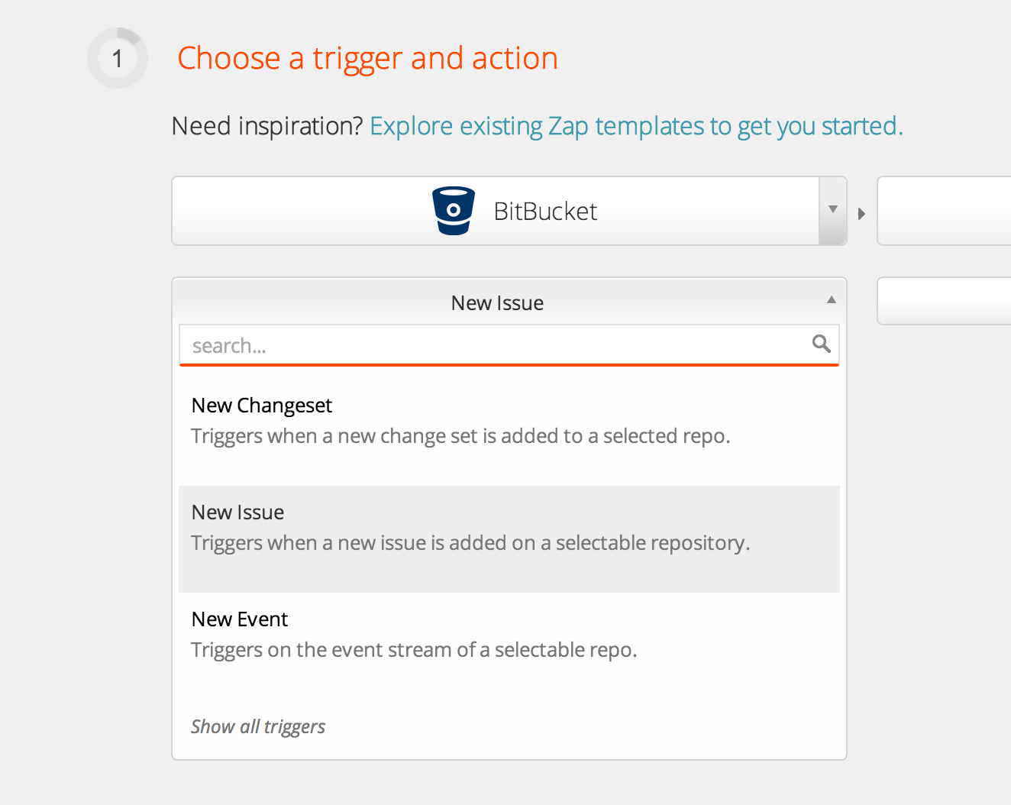Image resolution: width=1011 pixels, height=805 pixels.
Task: Click the 'Need inspiration?' text
Action: point(267,126)
